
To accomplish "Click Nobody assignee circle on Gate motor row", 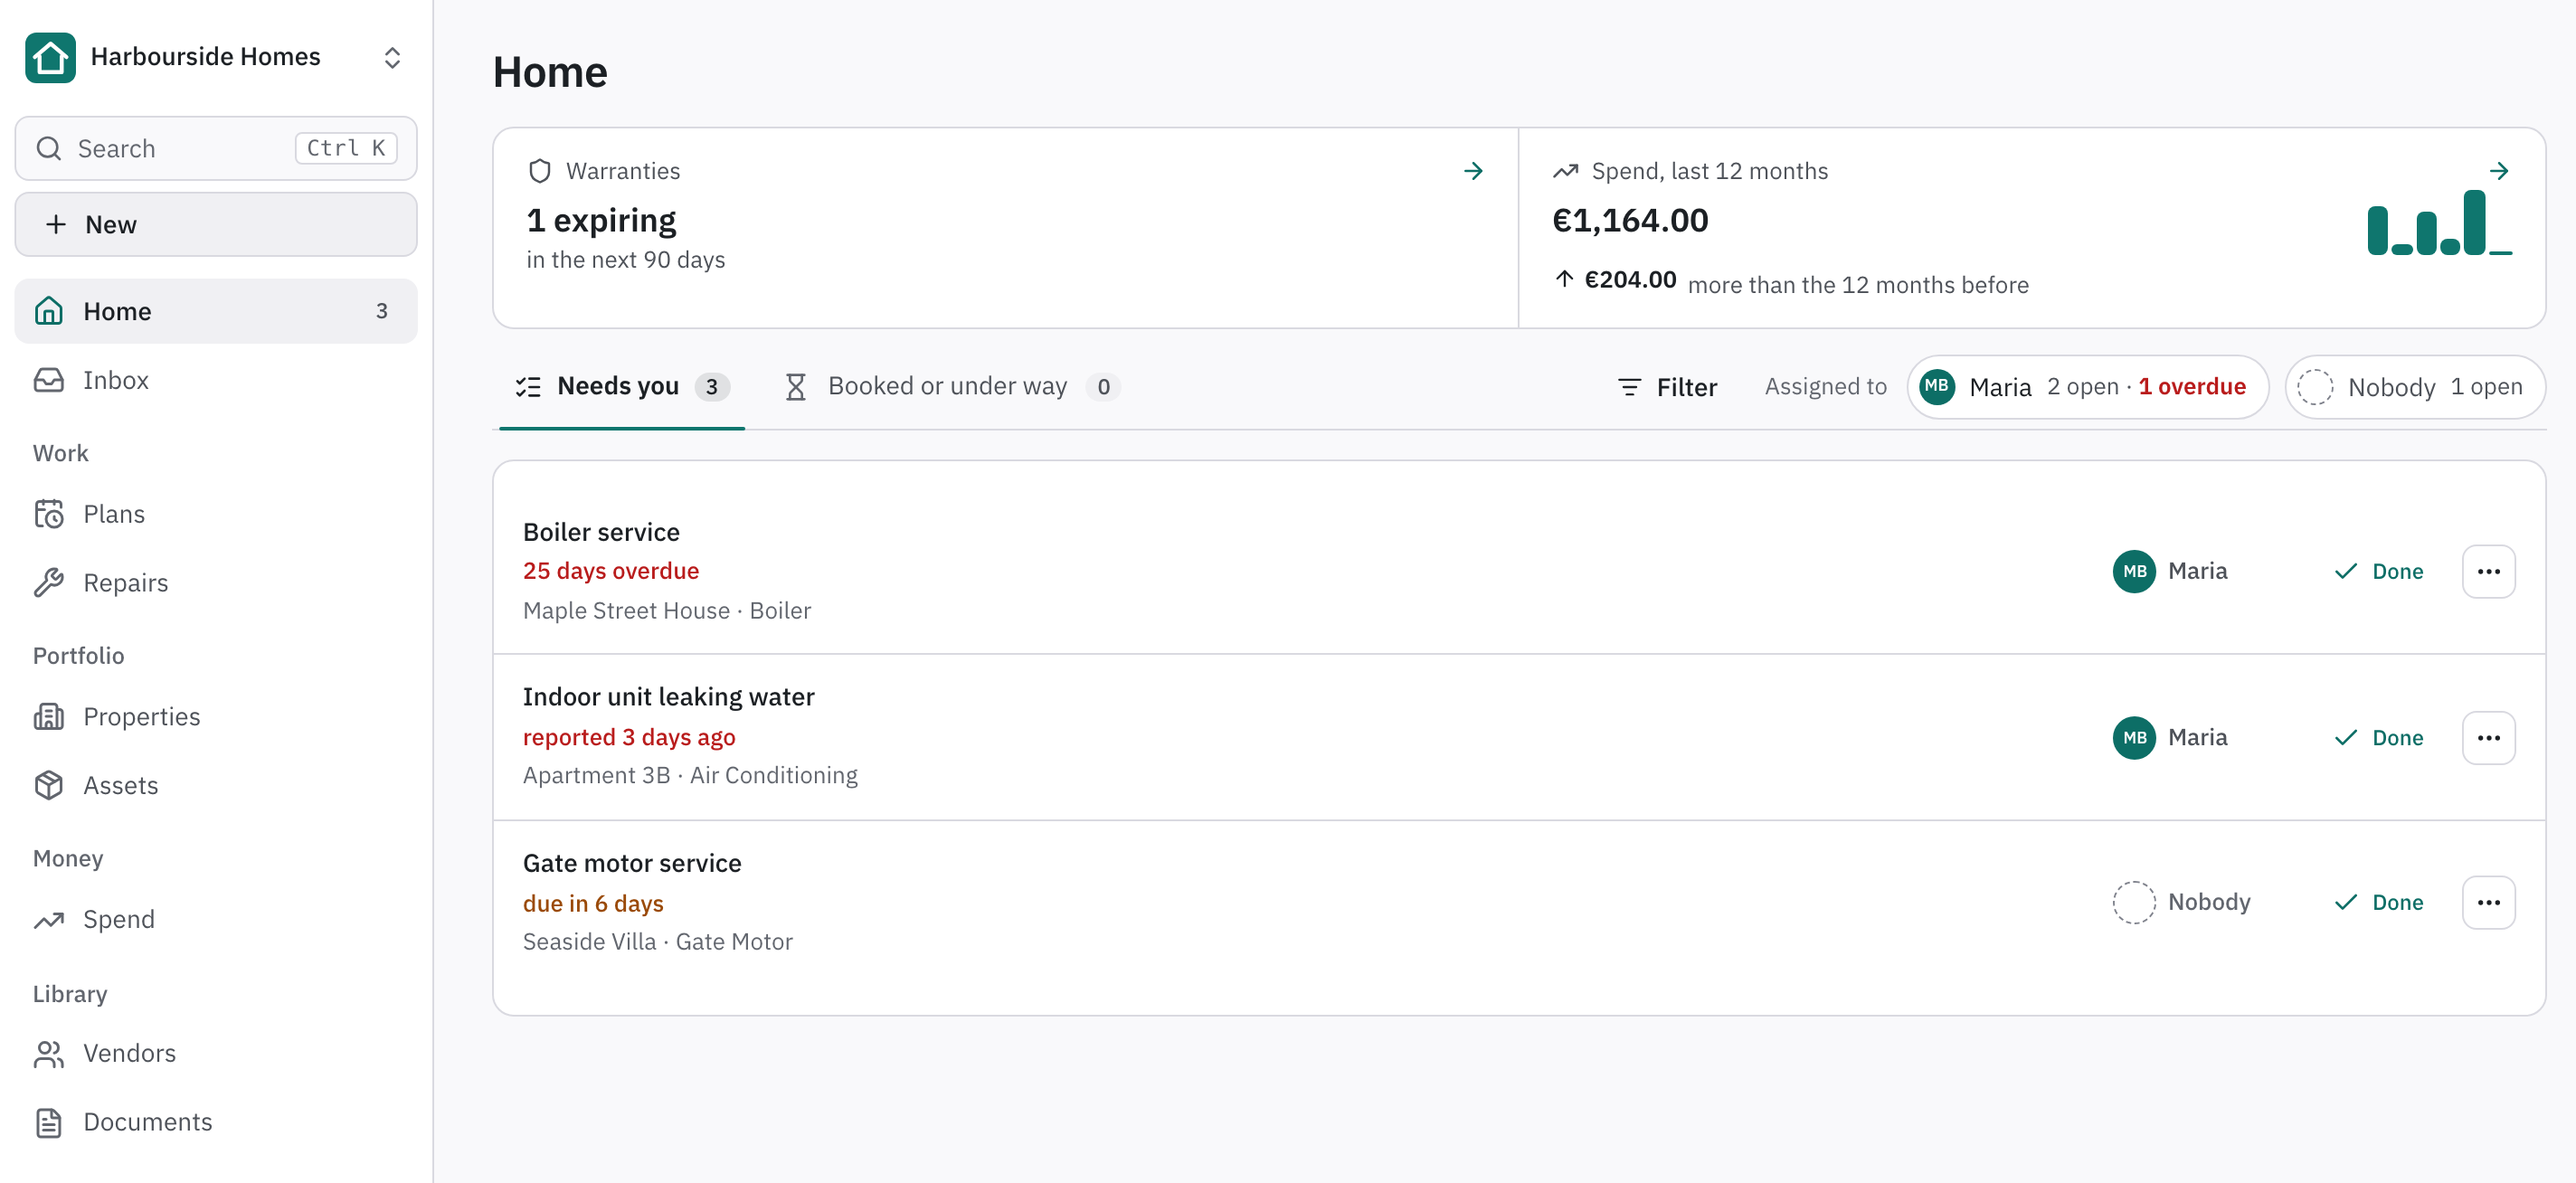I will (x=2134, y=903).
